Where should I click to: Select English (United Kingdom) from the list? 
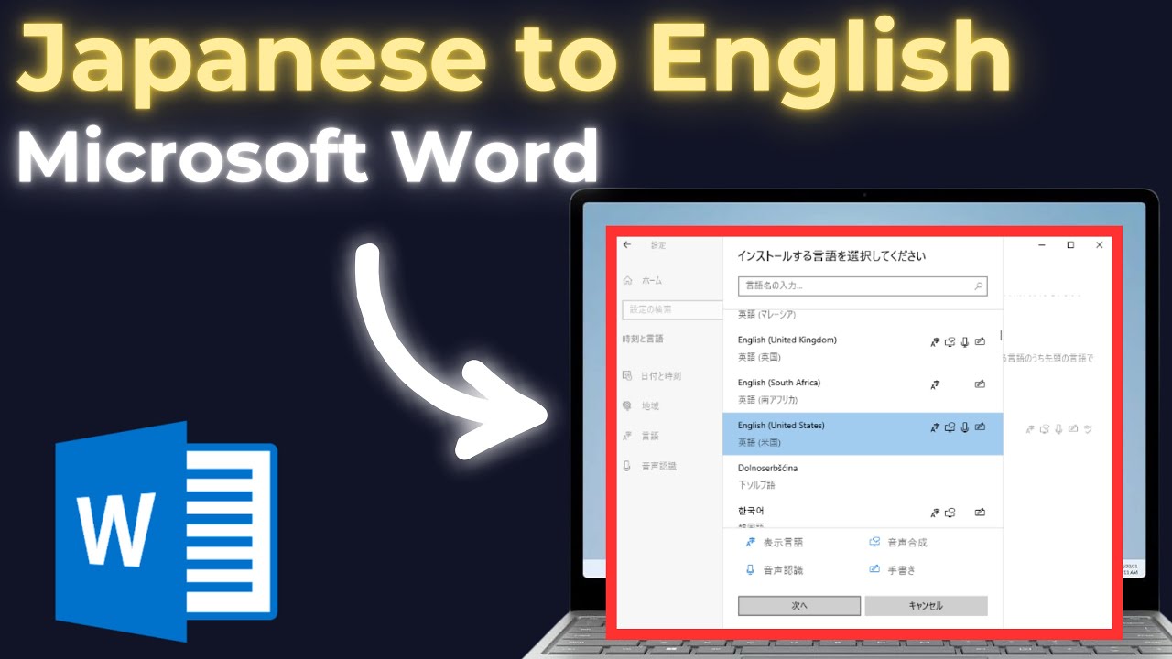click(863, 348)
